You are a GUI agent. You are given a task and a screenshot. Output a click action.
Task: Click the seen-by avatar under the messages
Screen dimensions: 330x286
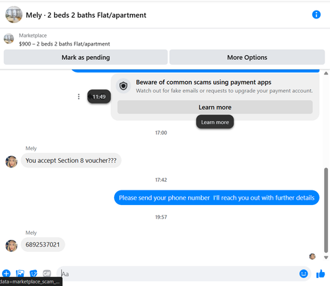312,256
